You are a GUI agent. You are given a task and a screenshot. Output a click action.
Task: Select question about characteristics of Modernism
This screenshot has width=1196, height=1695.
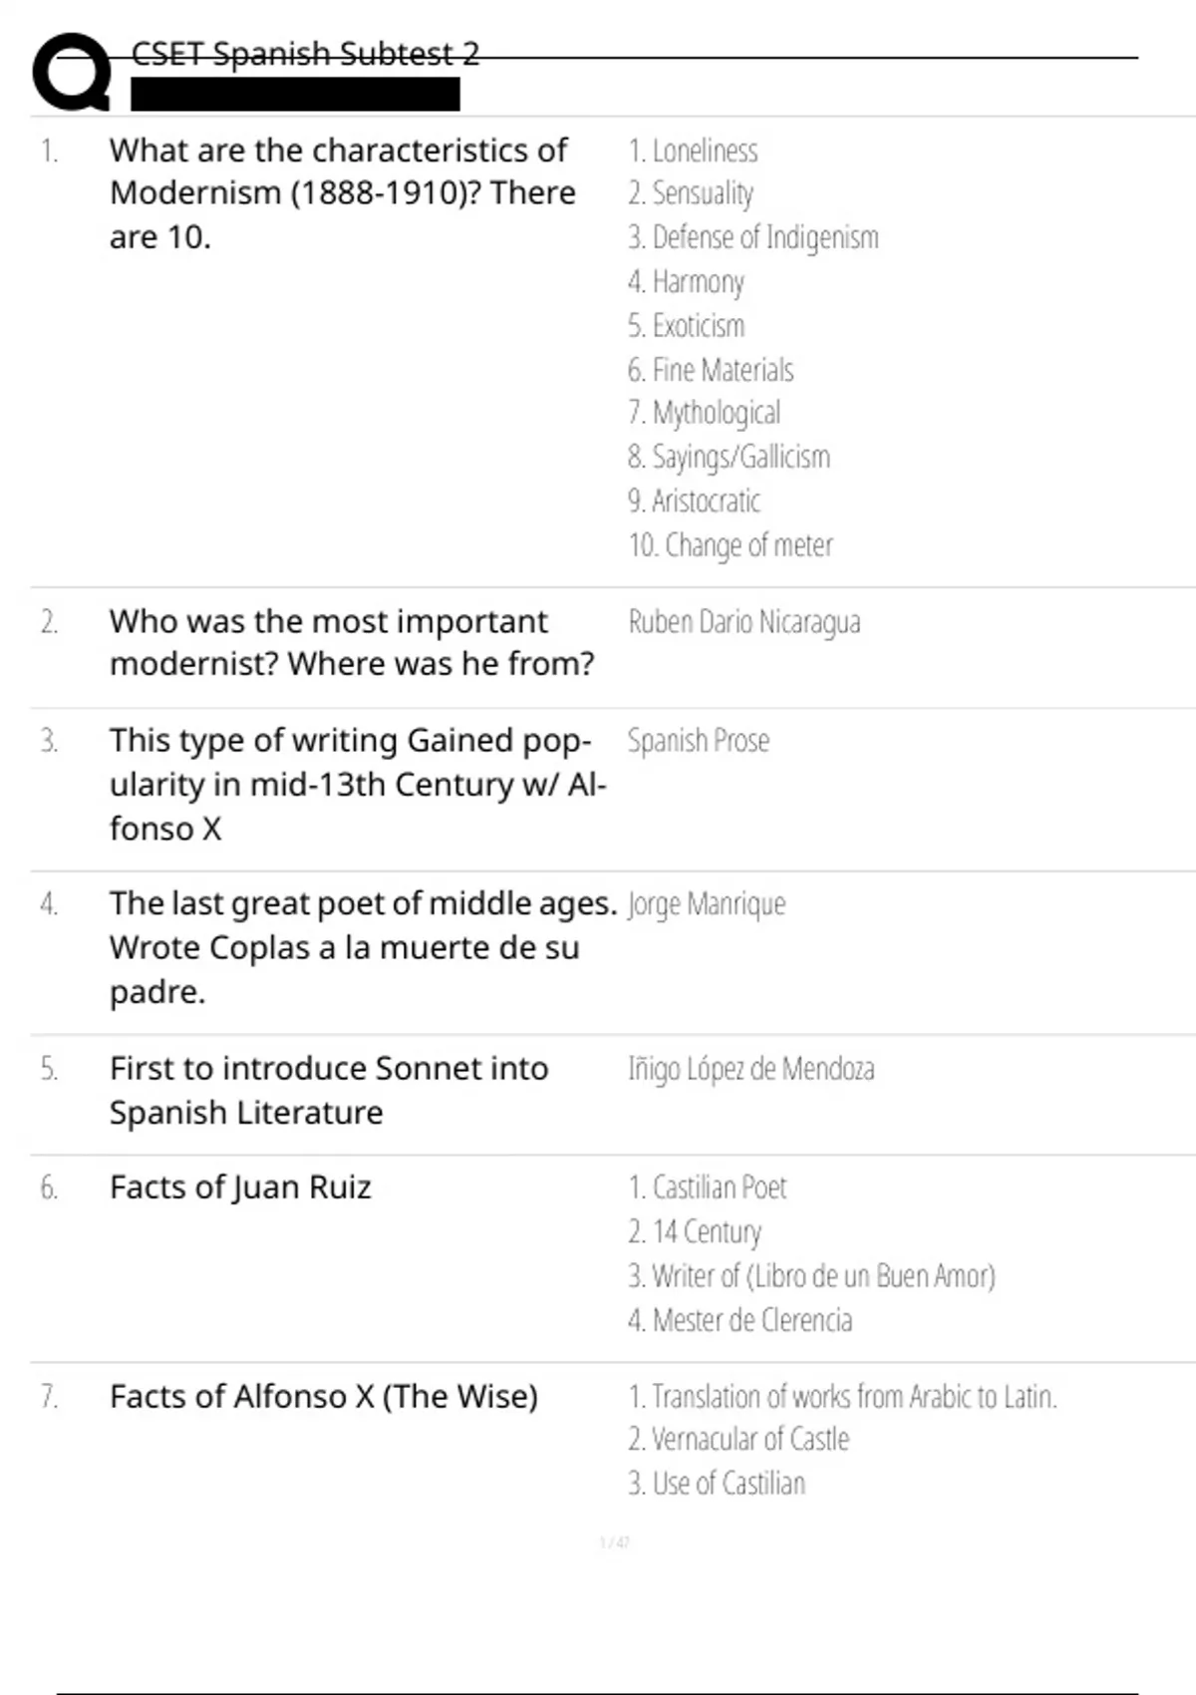pyautogui.click(x=343, y=193)
